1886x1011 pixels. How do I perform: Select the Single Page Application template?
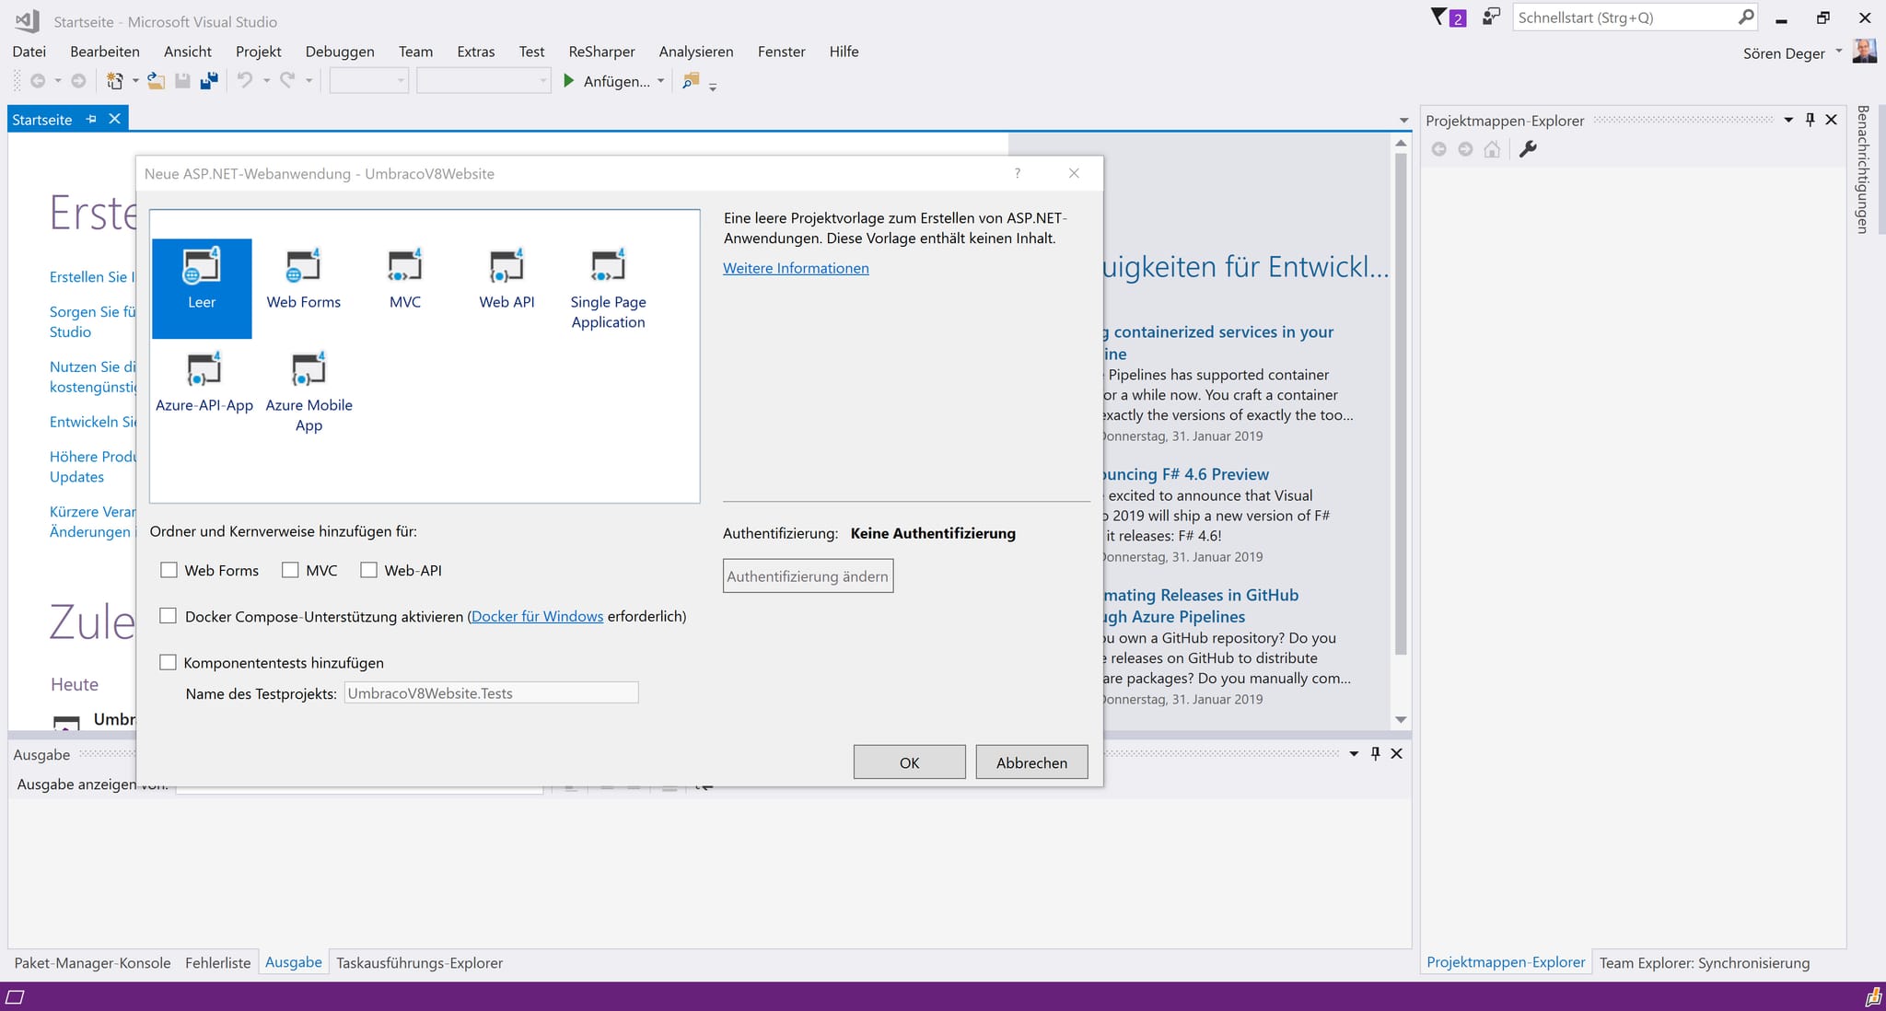point(608,288)
